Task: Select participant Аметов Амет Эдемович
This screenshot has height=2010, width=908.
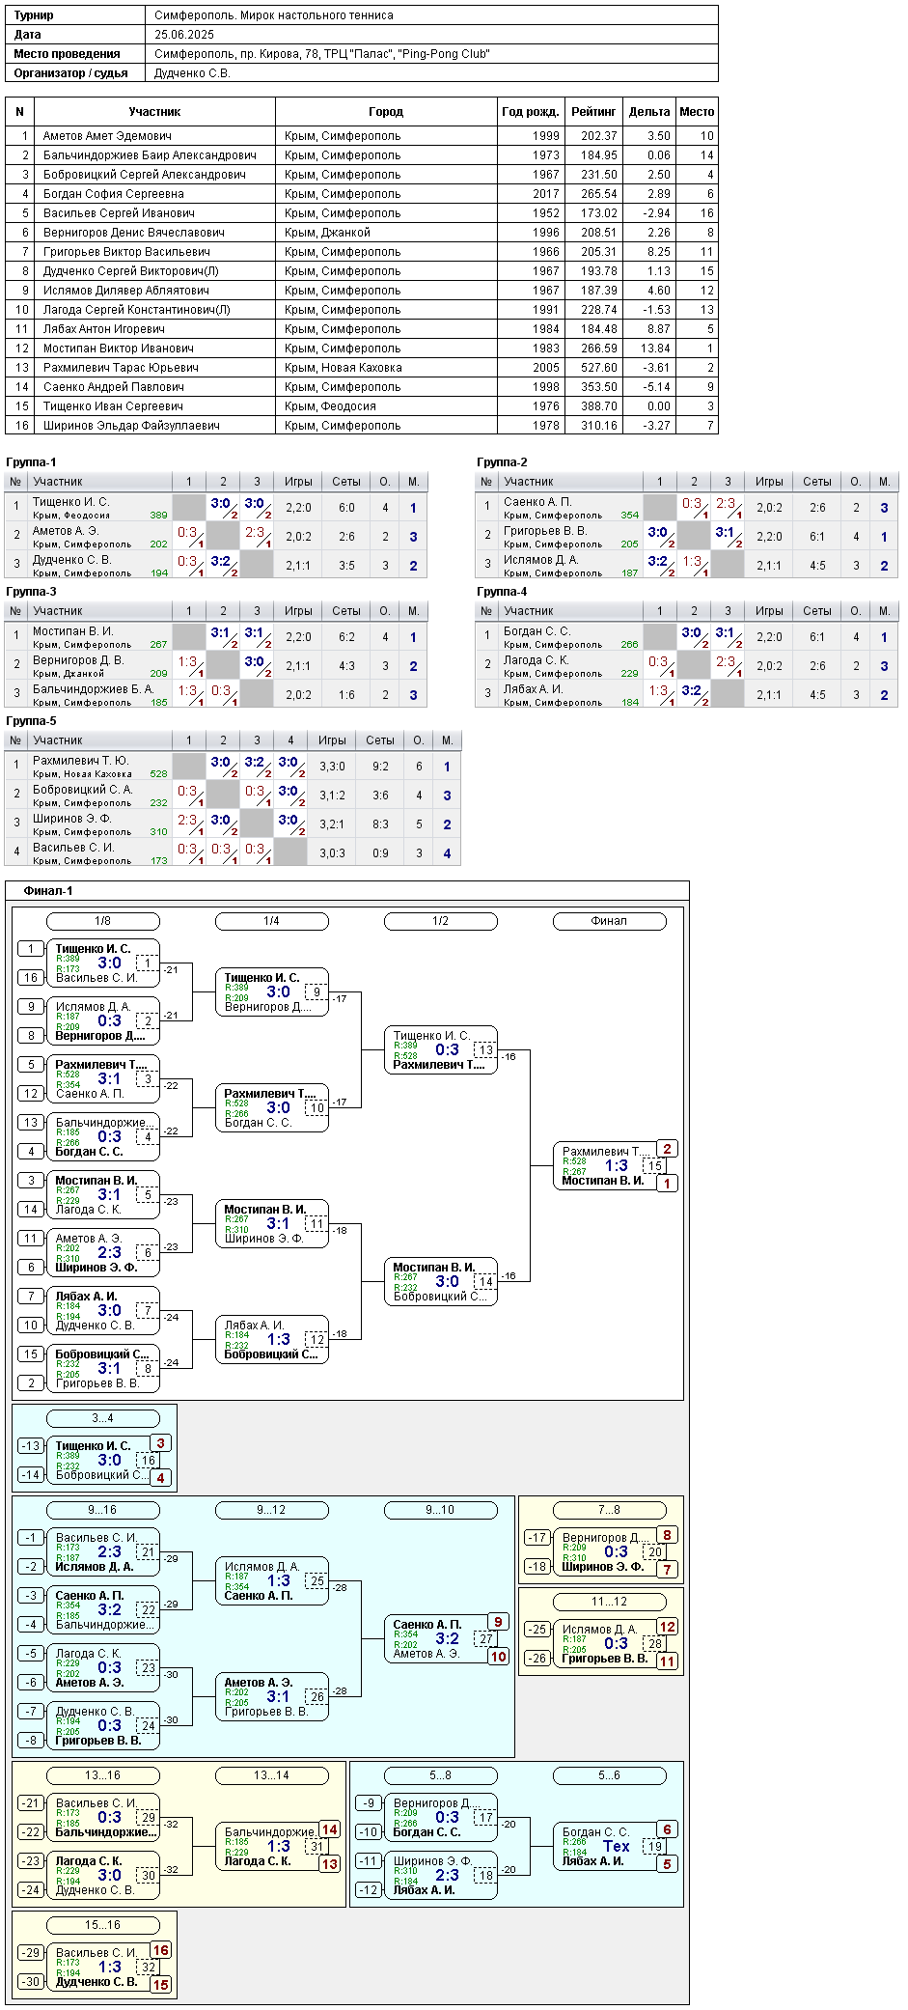Action: click(107, 136)
